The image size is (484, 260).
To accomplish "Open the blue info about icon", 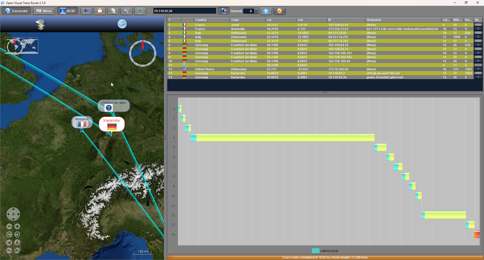I will point(140,11).
